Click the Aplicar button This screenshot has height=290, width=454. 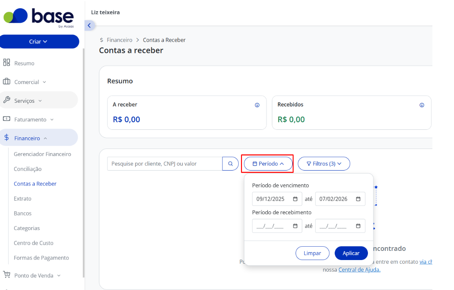point(351,253)
